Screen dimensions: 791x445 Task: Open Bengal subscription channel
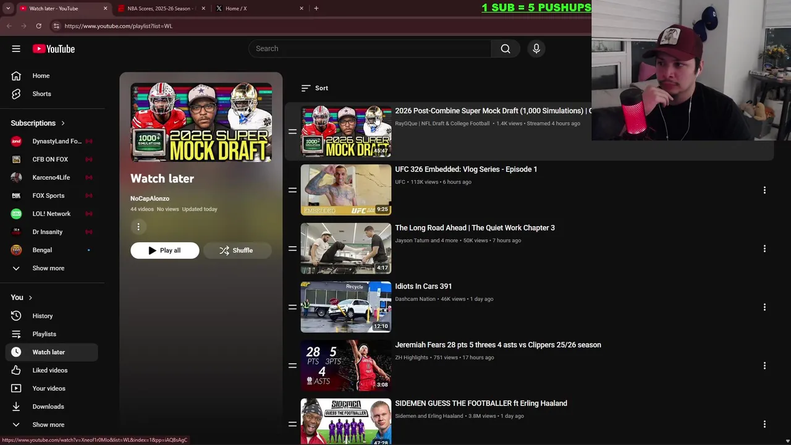pyautogui.click(x=52, y=250)
